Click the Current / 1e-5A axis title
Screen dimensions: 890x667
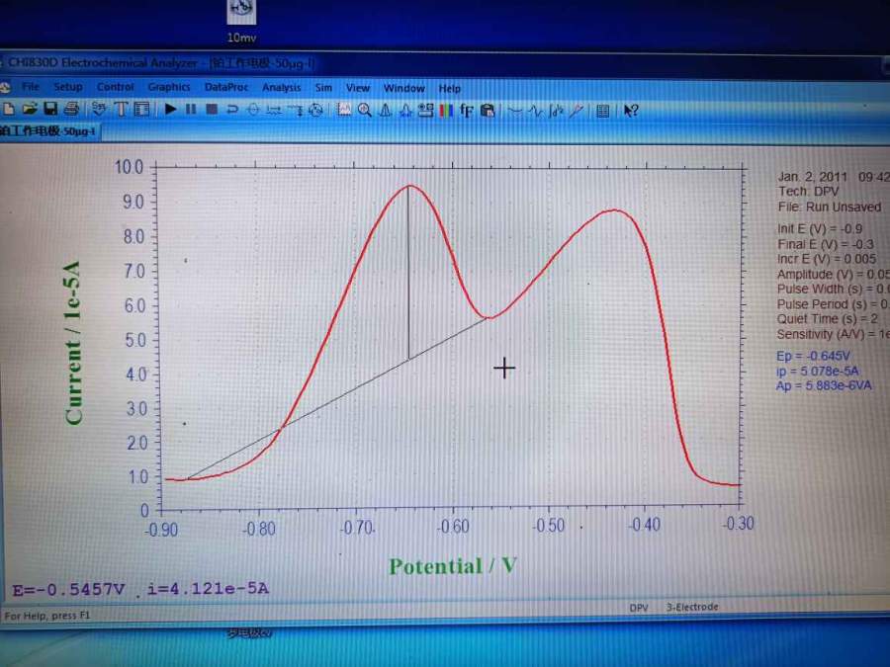pos(73,343)
